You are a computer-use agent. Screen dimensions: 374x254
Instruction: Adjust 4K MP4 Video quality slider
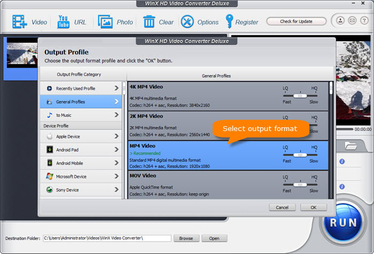(x=300, y=96)
